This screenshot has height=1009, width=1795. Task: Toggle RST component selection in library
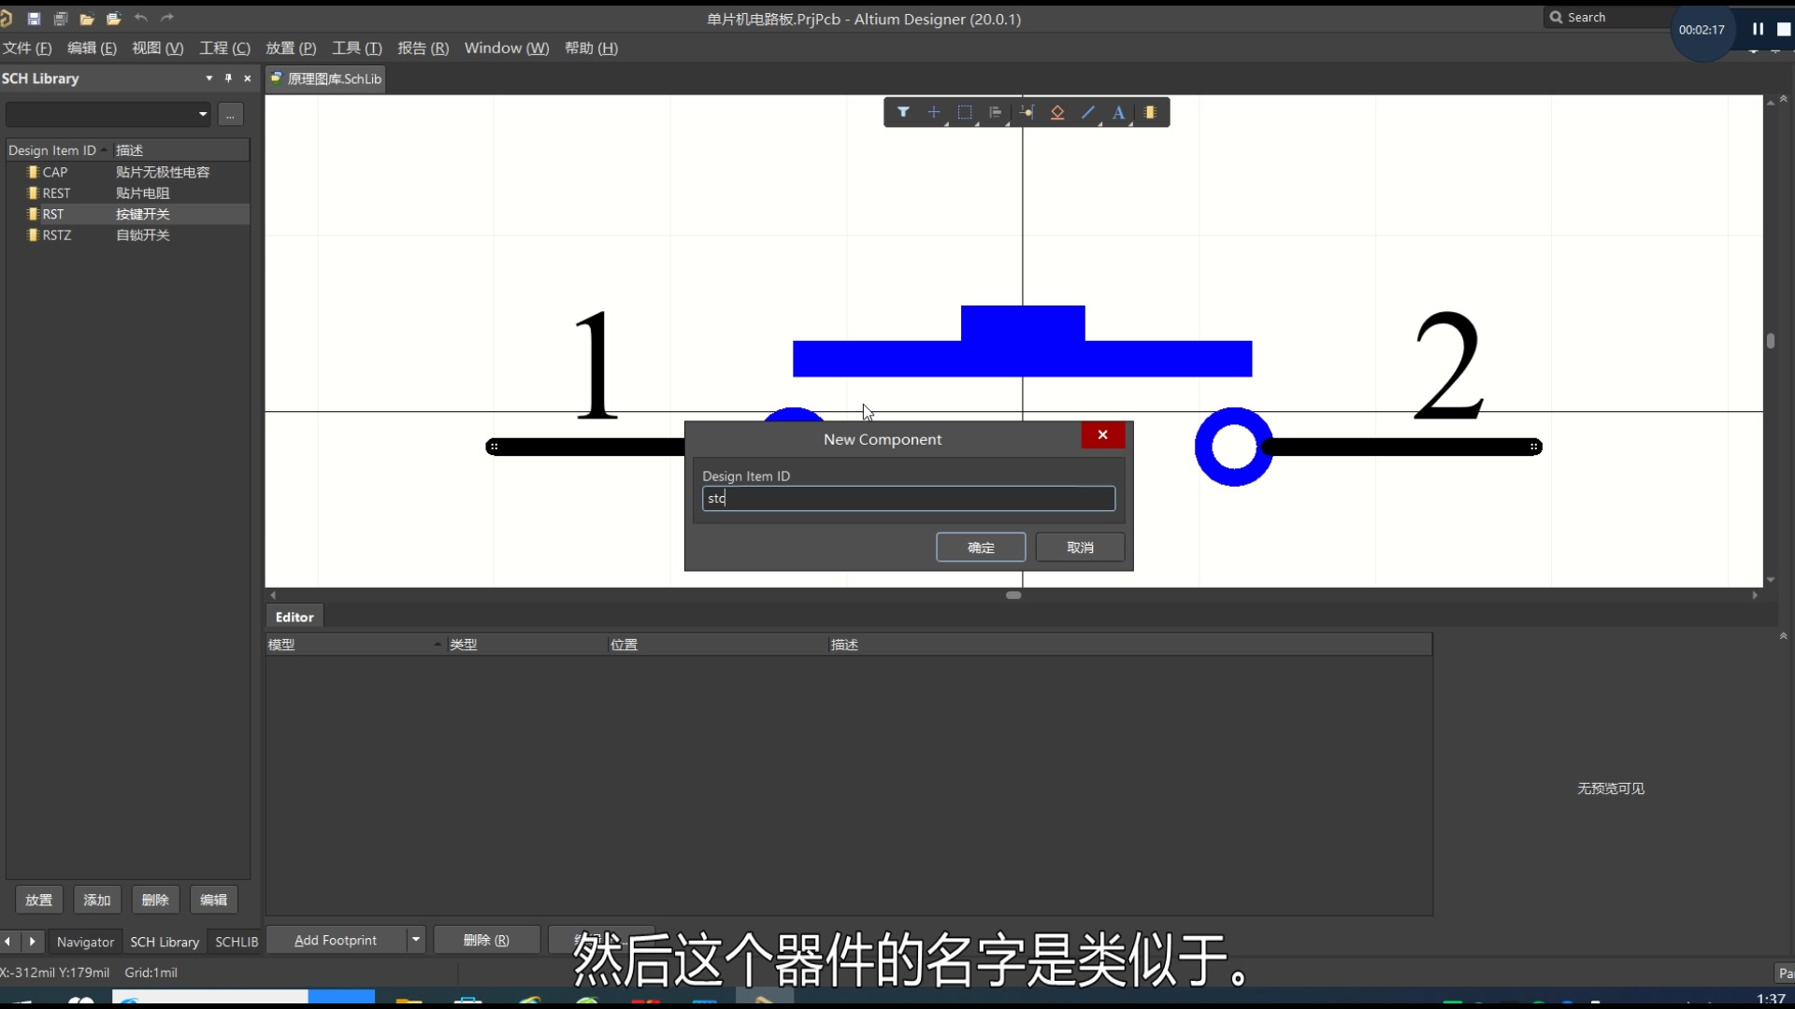tap(51, 213)
